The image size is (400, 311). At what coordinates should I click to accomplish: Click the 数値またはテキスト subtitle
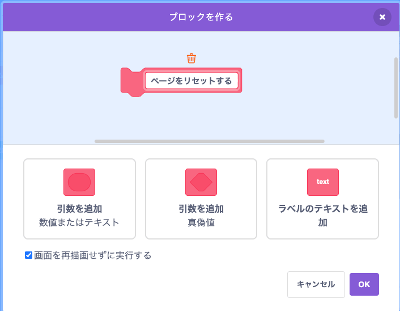79,222
